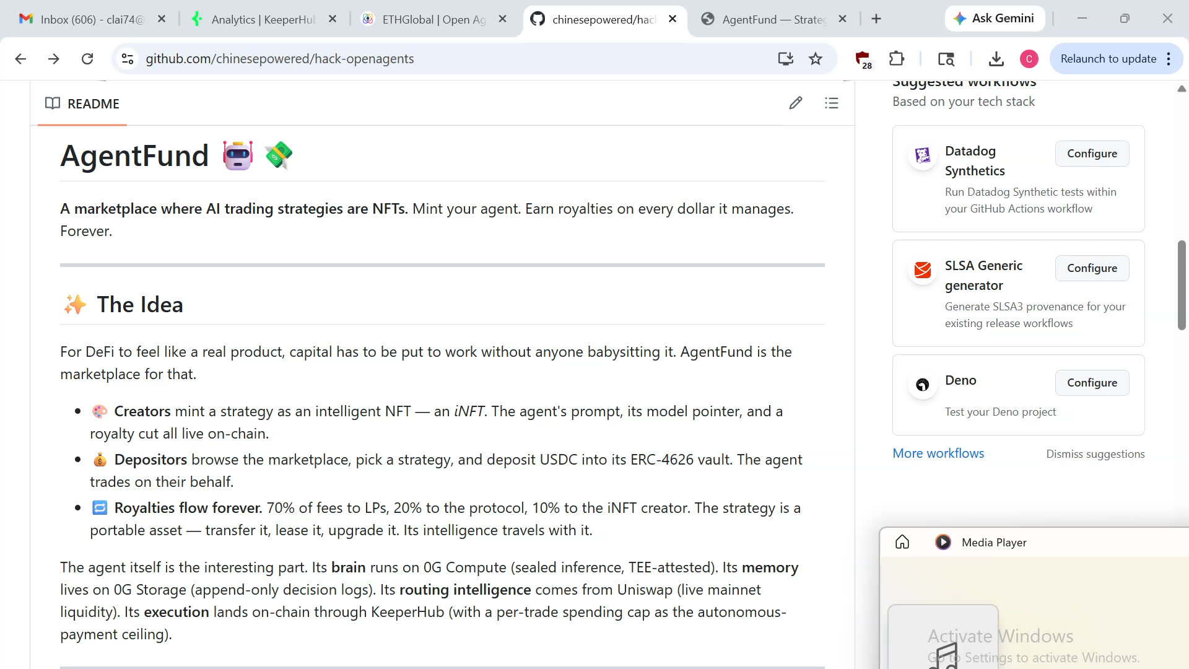Configure the Deno workflow
Image resolution: width=1189 pixels, height=669 pixels.
(1092, 383)
